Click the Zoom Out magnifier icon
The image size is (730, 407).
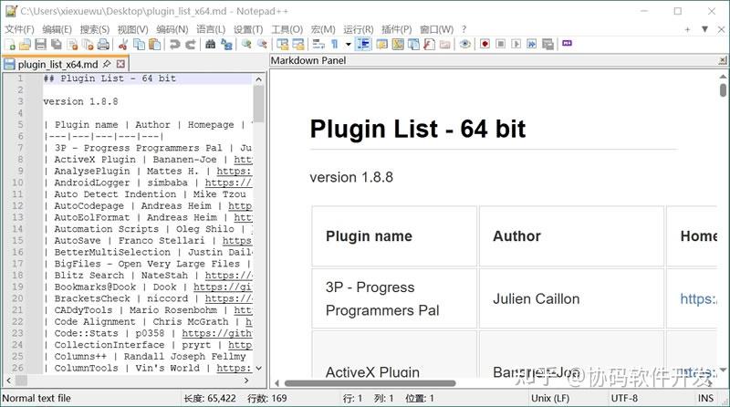point(262,44)
